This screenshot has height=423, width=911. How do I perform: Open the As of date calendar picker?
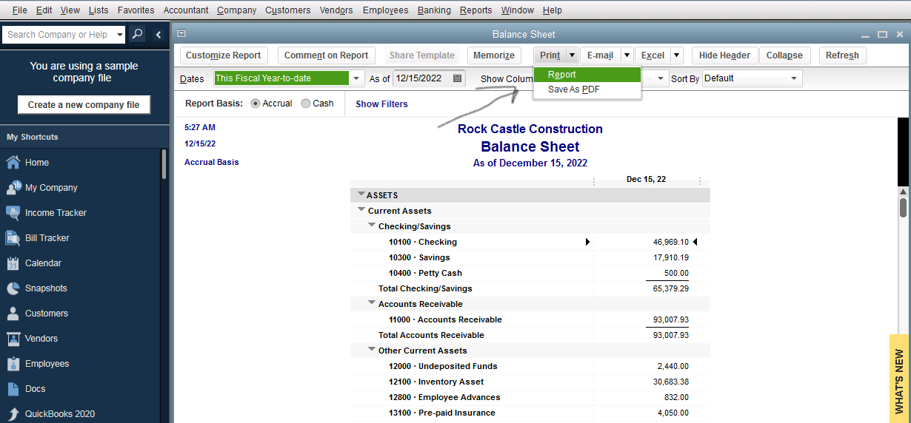point(457,78)
